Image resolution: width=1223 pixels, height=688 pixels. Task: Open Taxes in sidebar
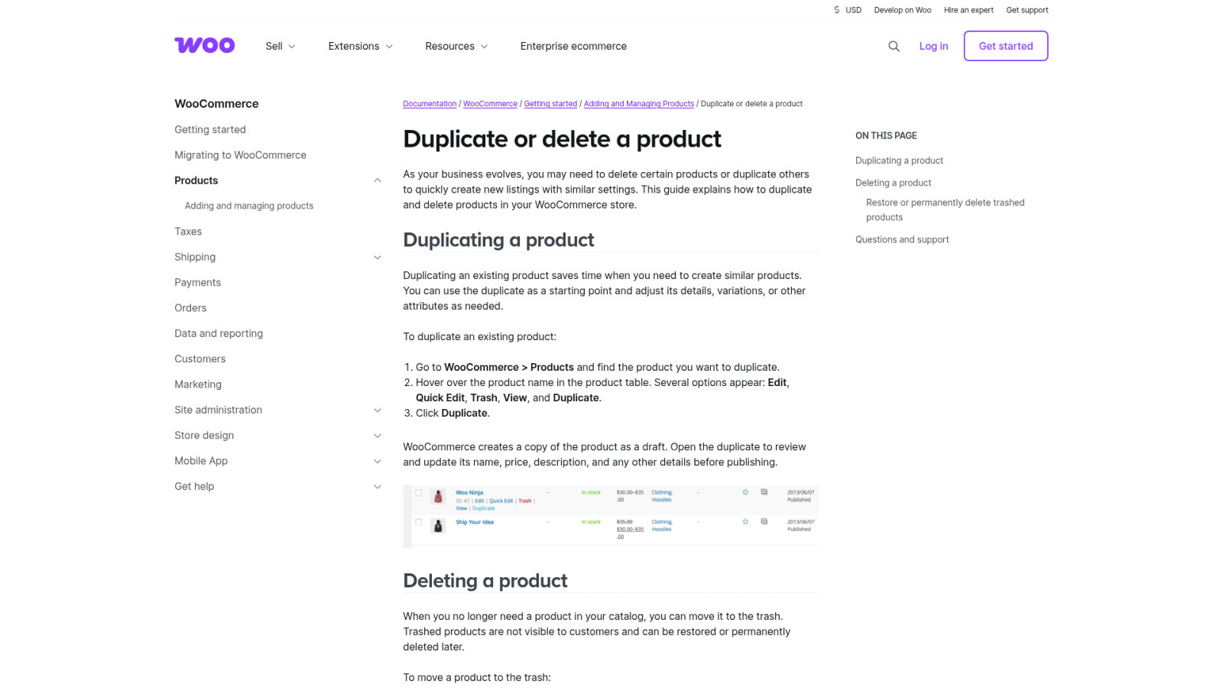pos(188,231)
